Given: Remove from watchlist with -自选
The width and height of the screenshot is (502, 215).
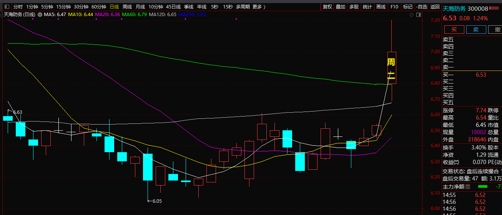Looking at the screenshot, I should [422, 7].
